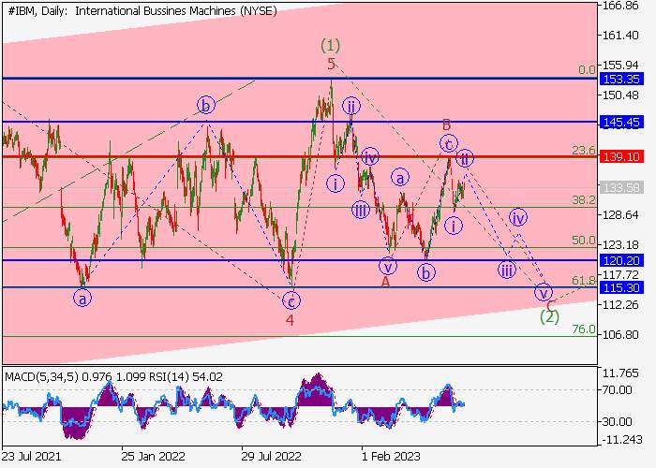Select the blue 153.35 price level tag
Image resolution: width=656 pixels, height=468 pixels.
pos(620,79)
